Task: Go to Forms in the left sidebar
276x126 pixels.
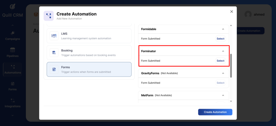Action: click(x=13, y=86)
